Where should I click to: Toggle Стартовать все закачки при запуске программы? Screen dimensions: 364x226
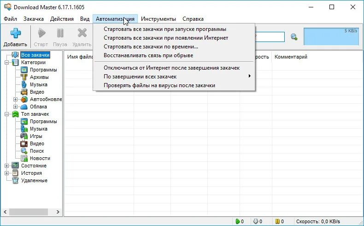click(x=174, y=29)
